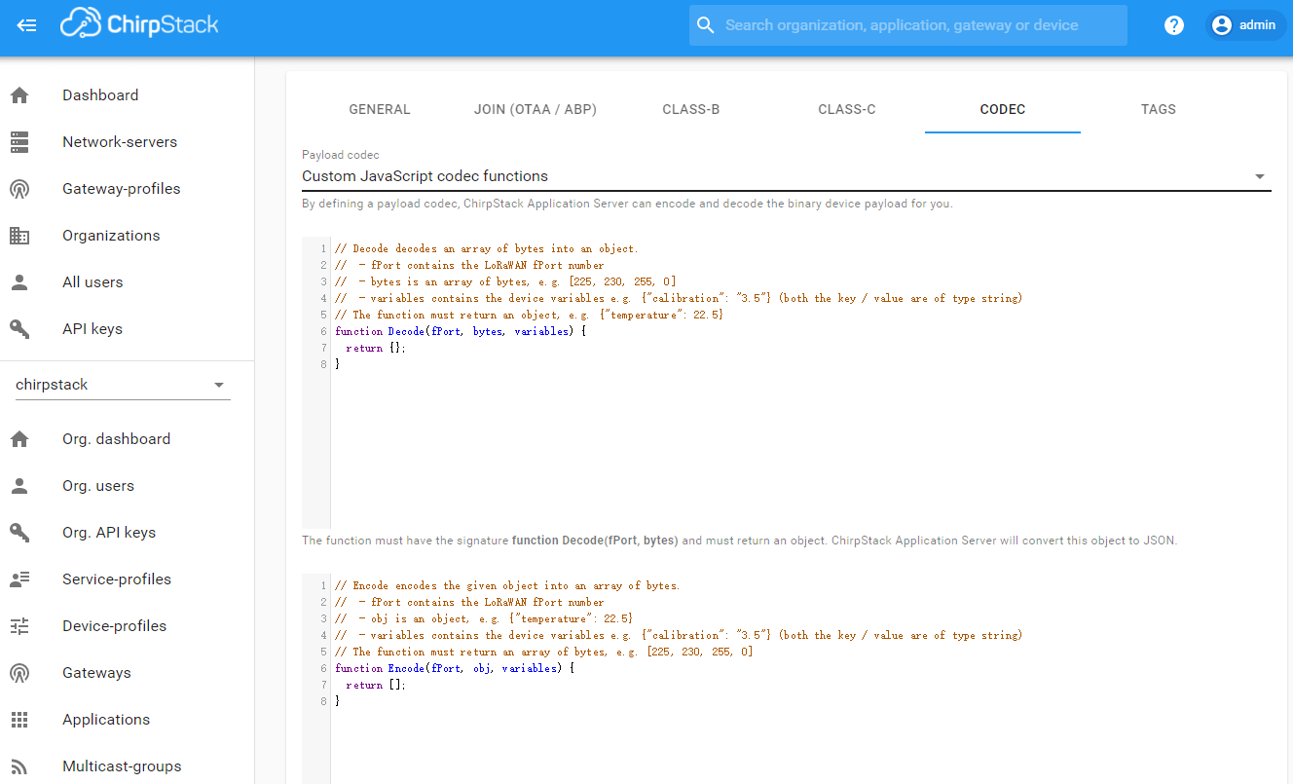Select the CODEC tab
This screenshot has height=784, width=1293.
(1003, 109)
